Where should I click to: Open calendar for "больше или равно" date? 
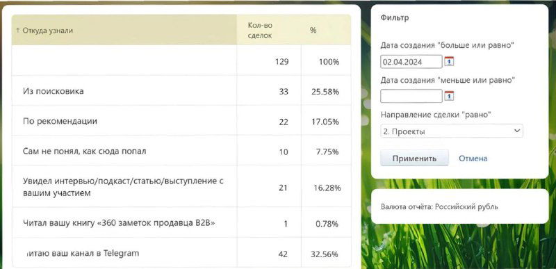[449, 61]
